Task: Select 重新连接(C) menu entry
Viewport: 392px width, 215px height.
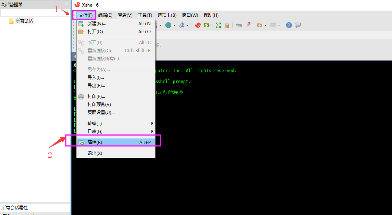Action: point(116,50)
